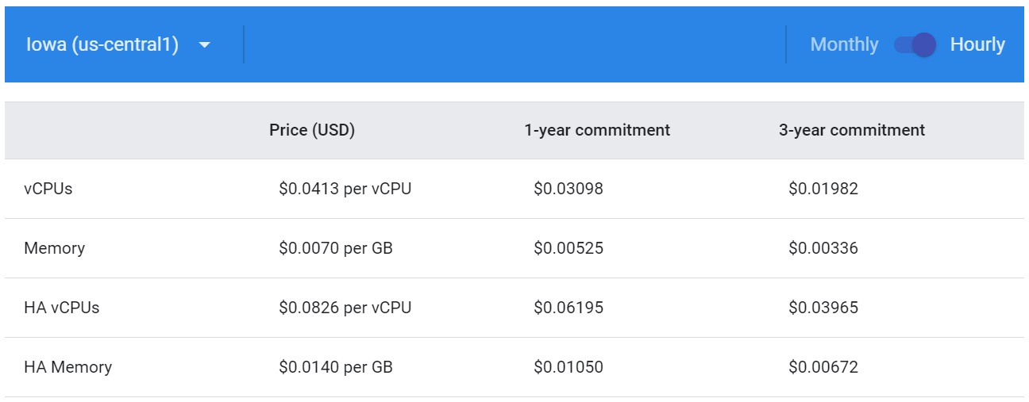Click the Memory 1-year price $0.00525

pyautogui.click(x=568, y=248)
